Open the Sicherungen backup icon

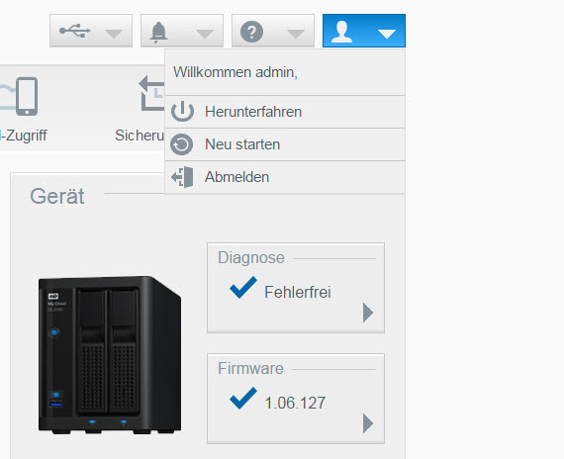151,93
